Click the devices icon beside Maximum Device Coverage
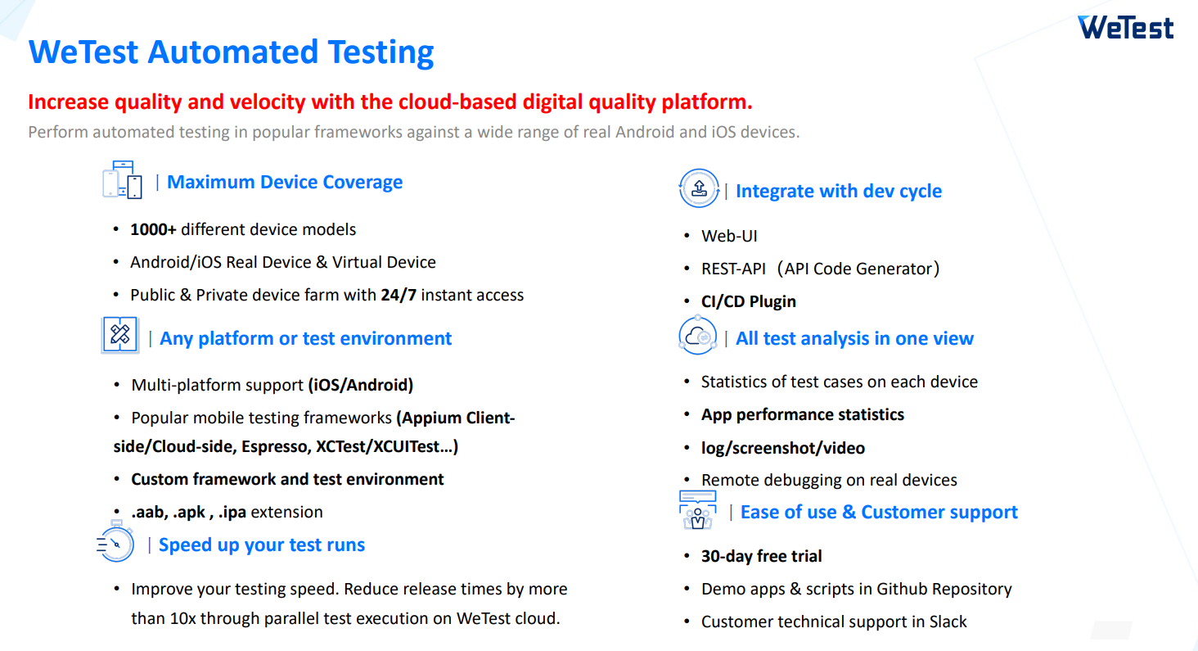The width and height of the screenshot is (1198, 651). click(x=122, y=179)
